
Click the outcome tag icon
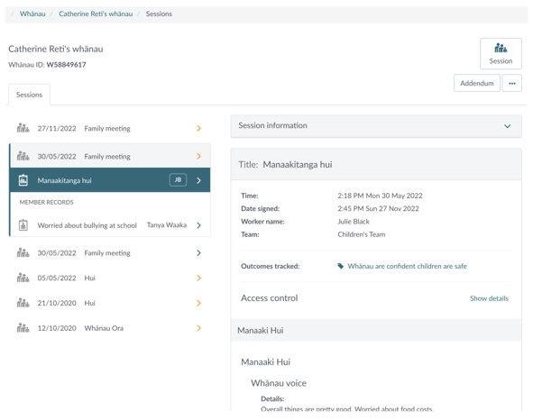pyautogui.click(x=340, y=266)
